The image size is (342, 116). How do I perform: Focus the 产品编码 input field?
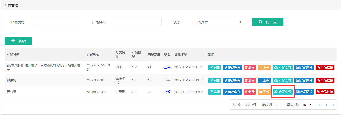pos(55,22)
